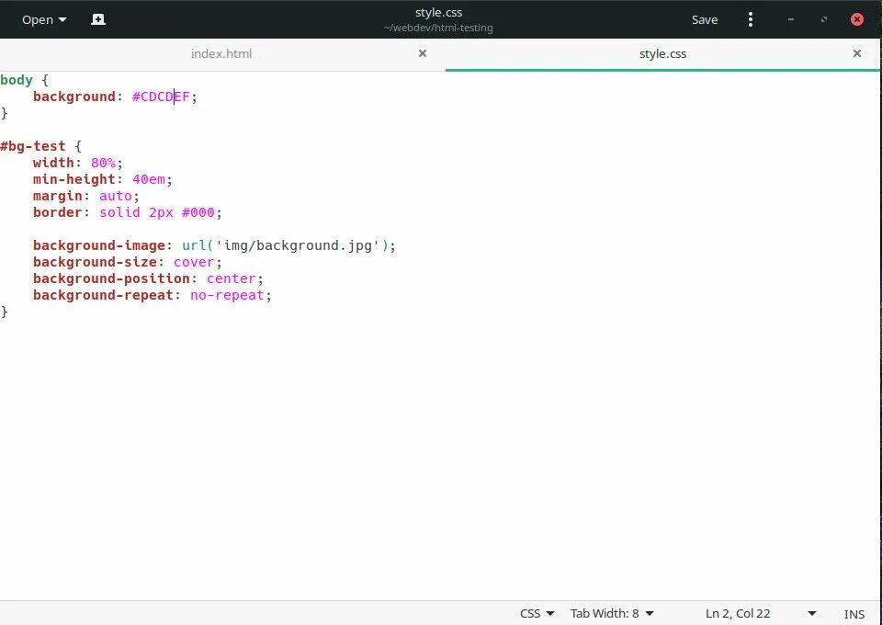882x625 pixels.
Task: Create a new document via the new-tab icon
Action: [98, 19]
